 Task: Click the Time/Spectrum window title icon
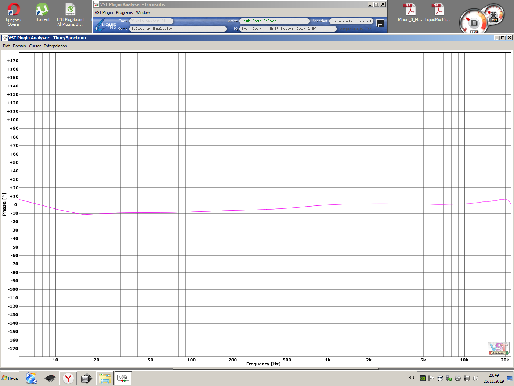coord(4,38)
